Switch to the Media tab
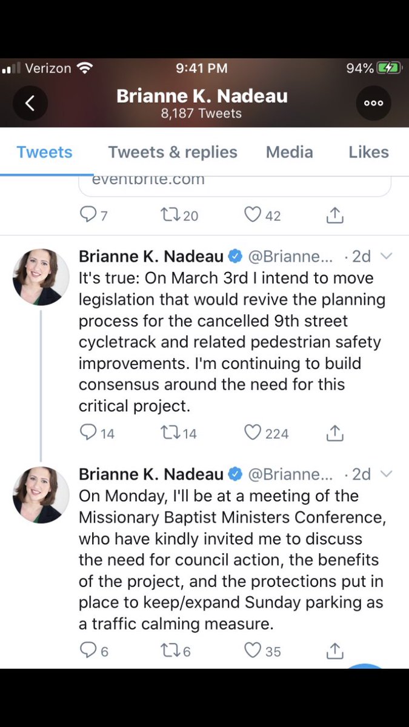409x727 pixels. (290, 151)
